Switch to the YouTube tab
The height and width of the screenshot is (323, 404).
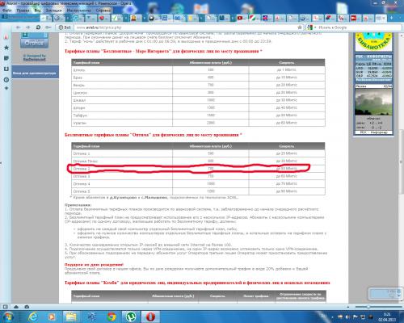pyautogui.click(x=242, y=19)
